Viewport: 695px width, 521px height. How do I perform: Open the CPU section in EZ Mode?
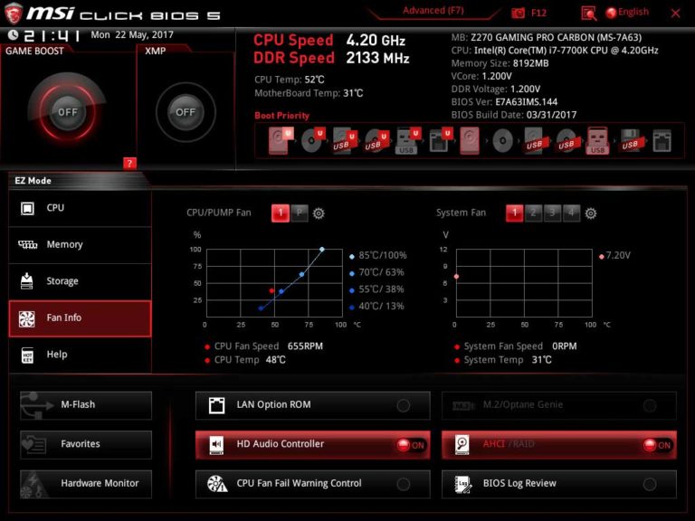point(80,208)
